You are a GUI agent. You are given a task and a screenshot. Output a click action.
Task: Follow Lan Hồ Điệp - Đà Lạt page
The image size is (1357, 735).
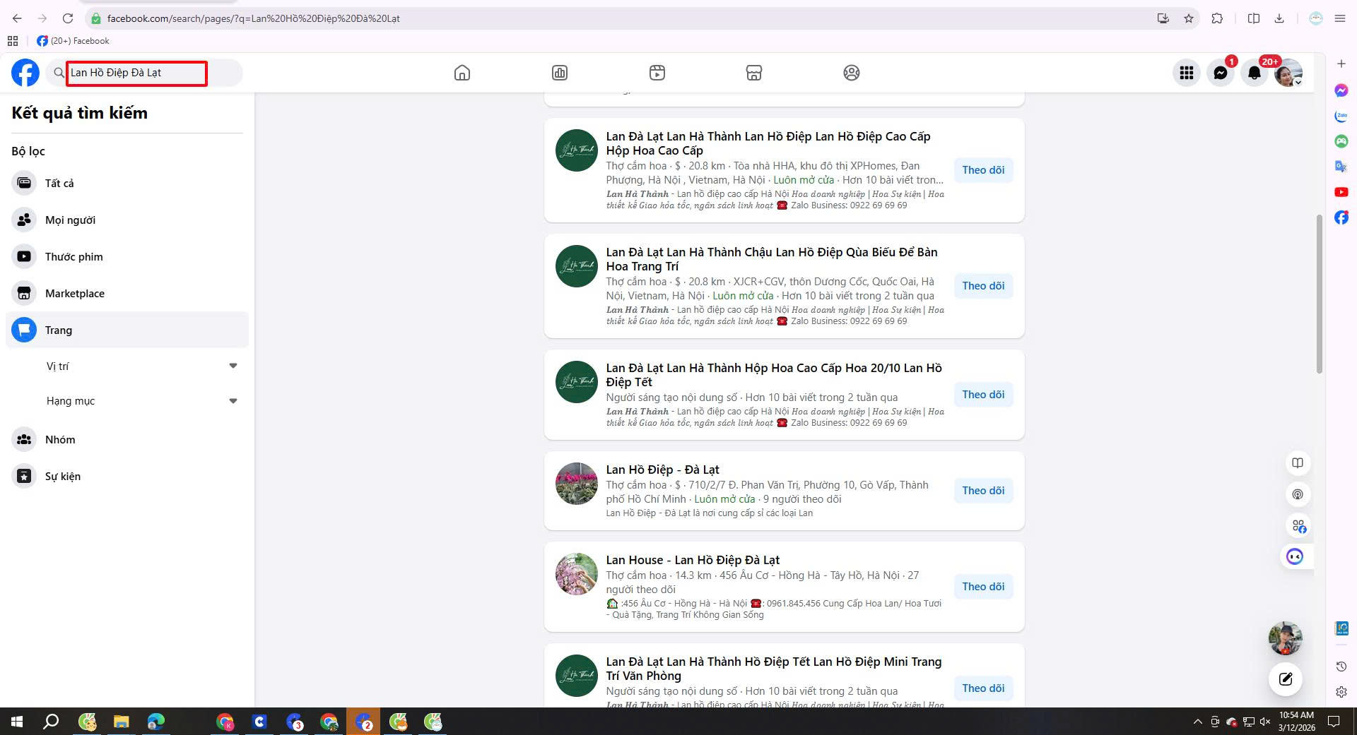coord(983,491)
